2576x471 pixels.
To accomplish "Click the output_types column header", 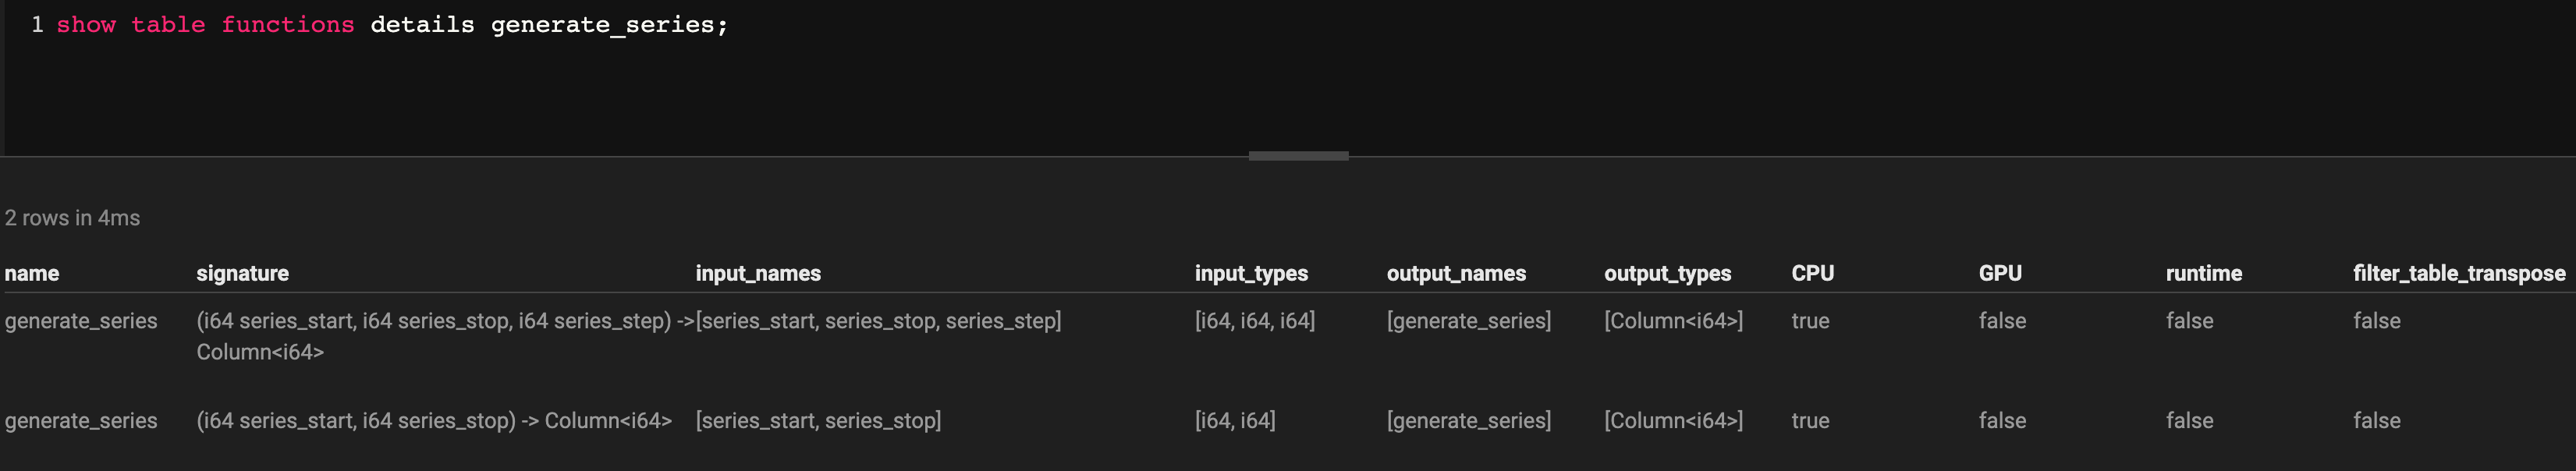I will point(1667,273).
